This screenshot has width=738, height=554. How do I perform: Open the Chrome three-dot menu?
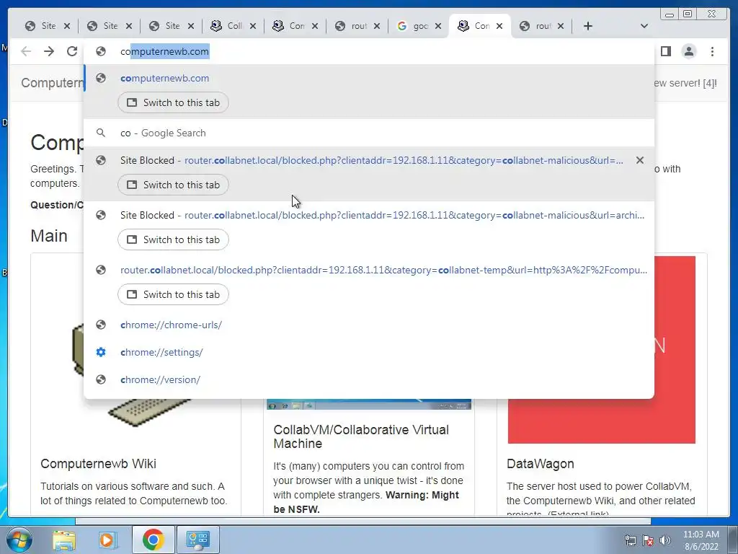click(712, 51)
